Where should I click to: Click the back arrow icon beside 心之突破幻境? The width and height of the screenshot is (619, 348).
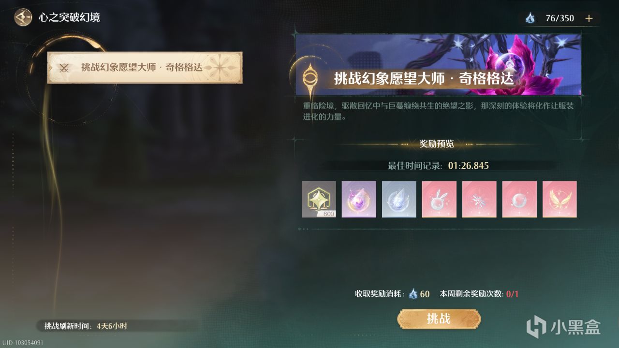pyautogui.click(x=23, y=18)
